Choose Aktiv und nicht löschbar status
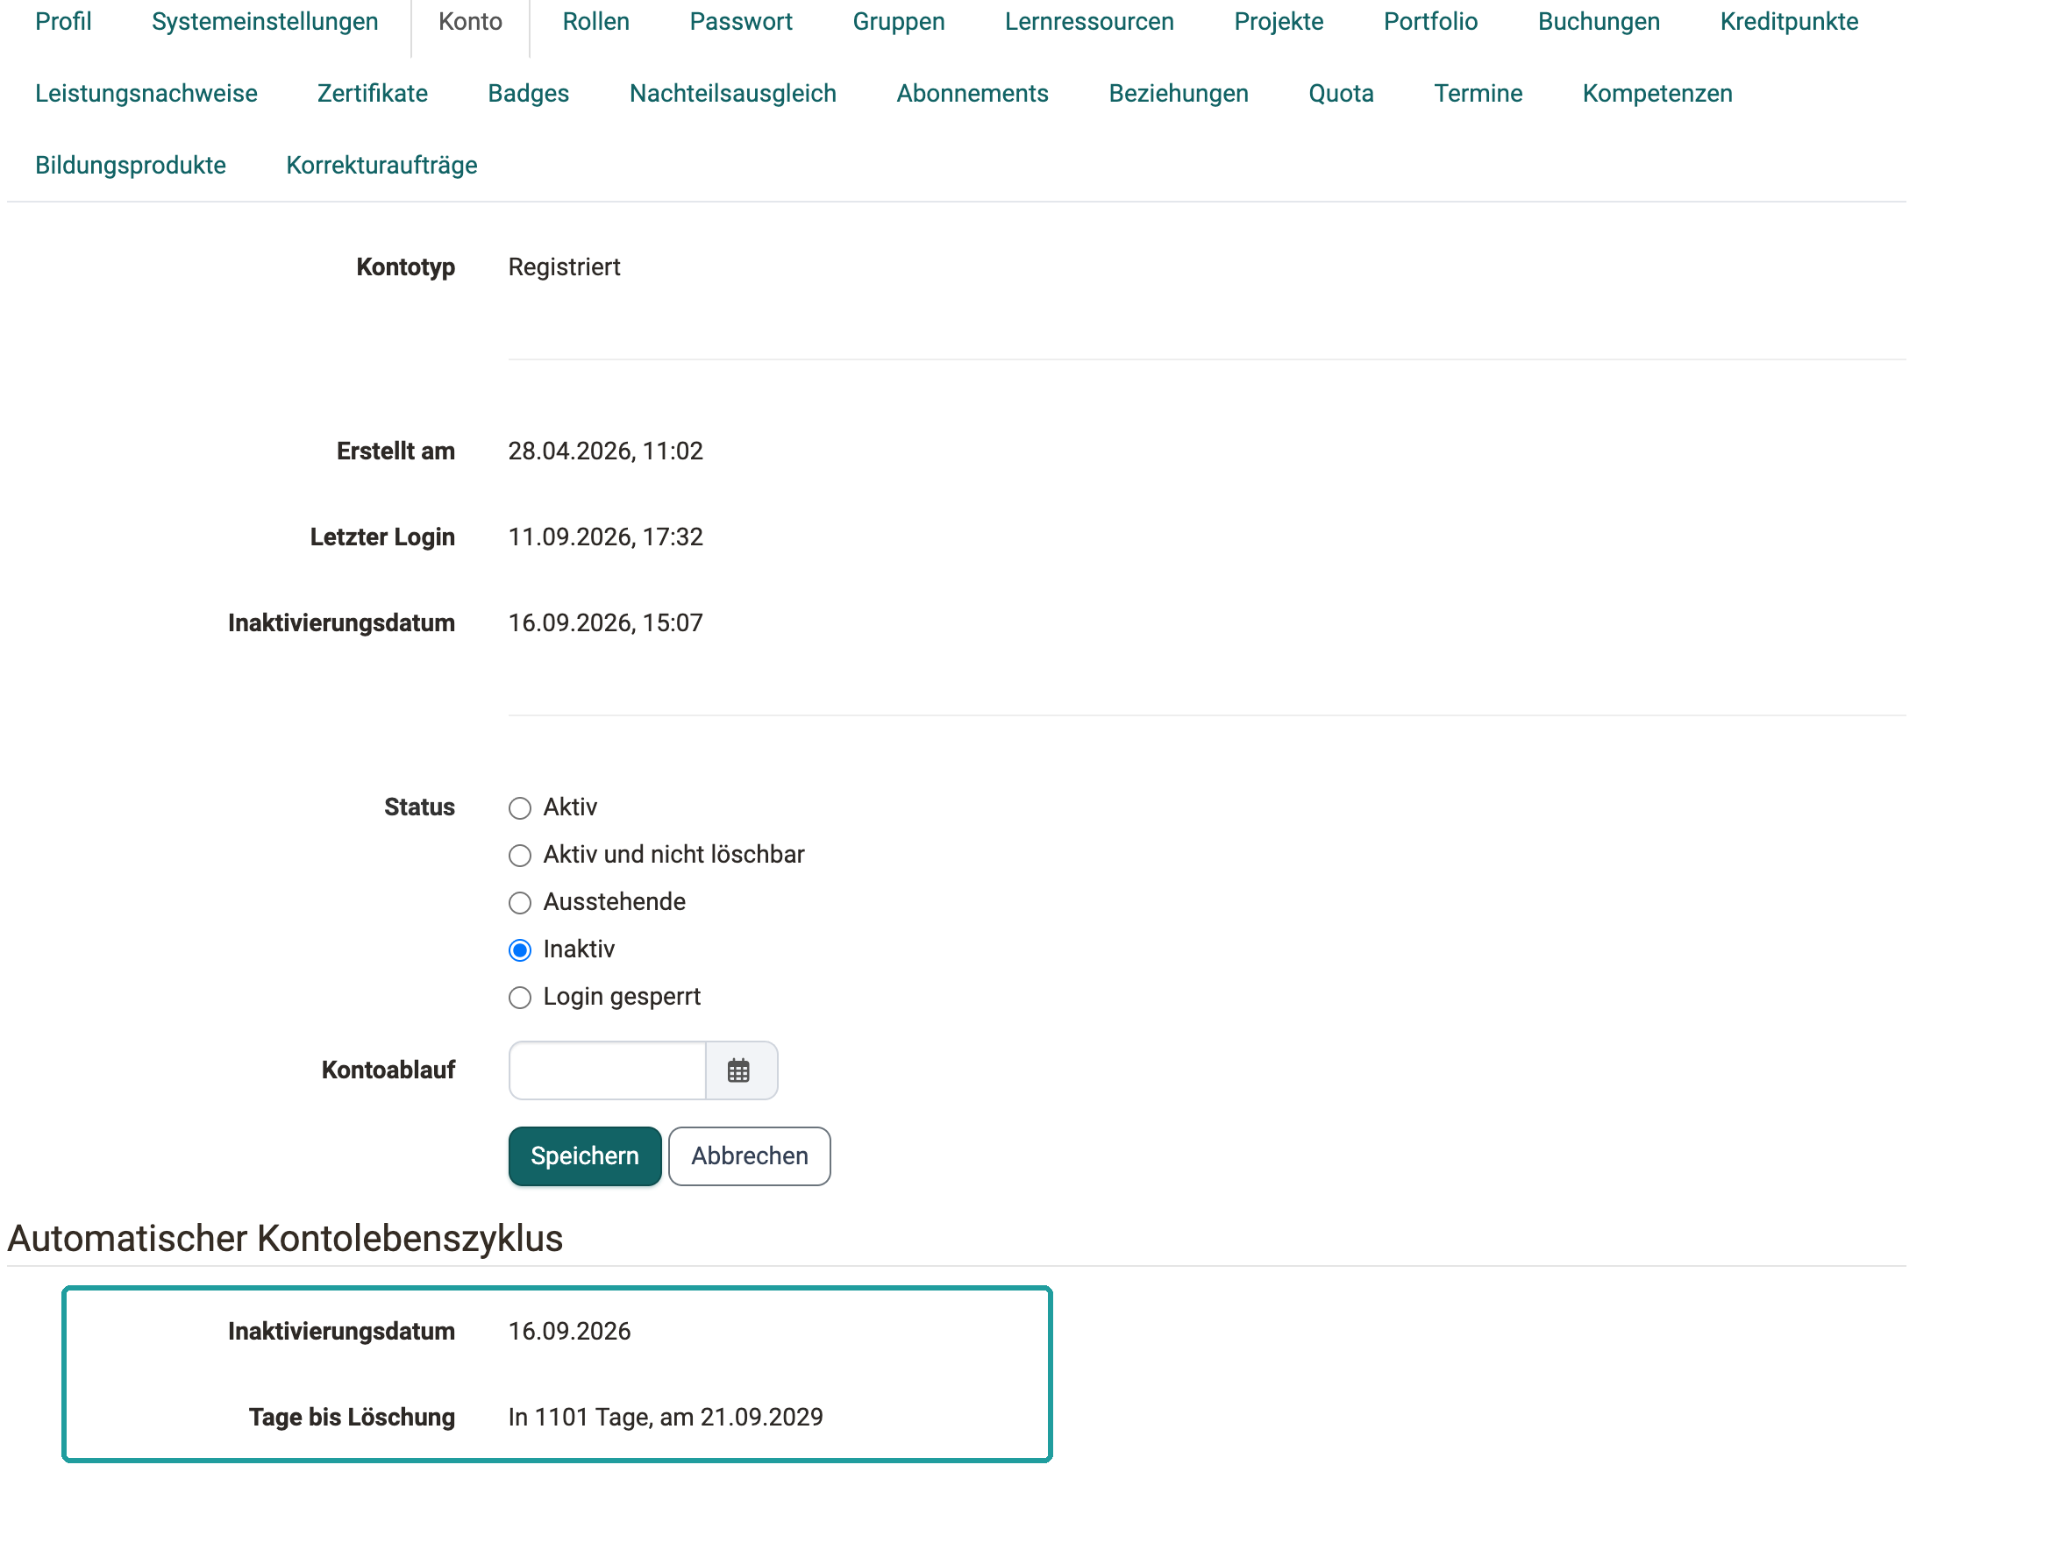 click(520, 856)
